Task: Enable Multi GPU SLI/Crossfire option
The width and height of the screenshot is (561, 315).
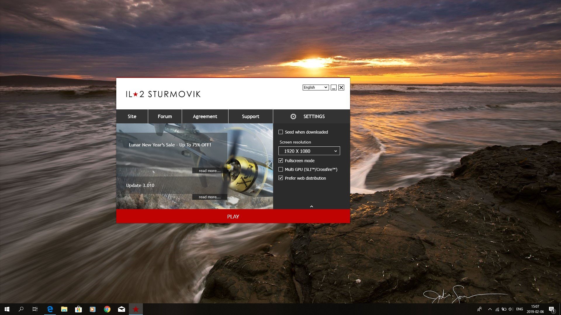Action: pos(280,169)
